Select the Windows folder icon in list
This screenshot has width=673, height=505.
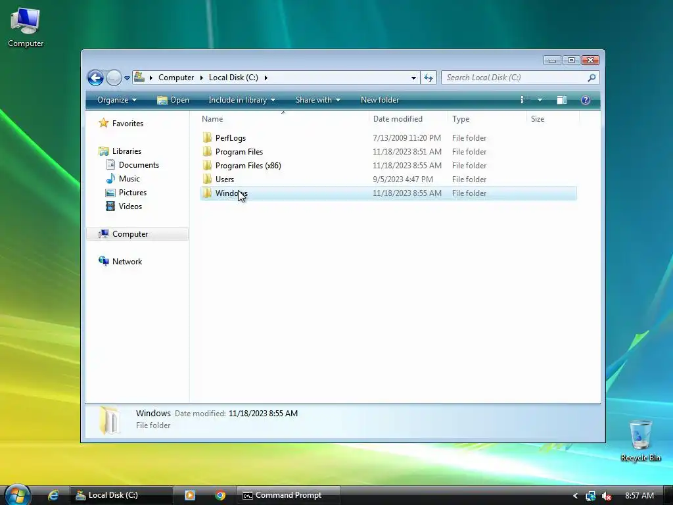(207, 193)
